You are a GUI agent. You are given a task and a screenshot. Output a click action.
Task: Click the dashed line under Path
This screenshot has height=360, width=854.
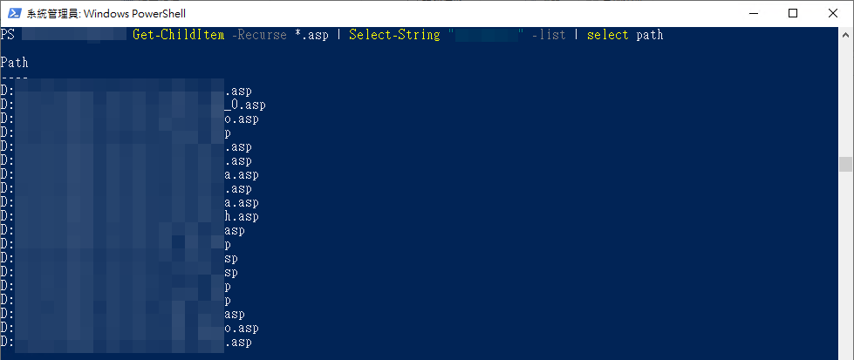pos(15,77)
